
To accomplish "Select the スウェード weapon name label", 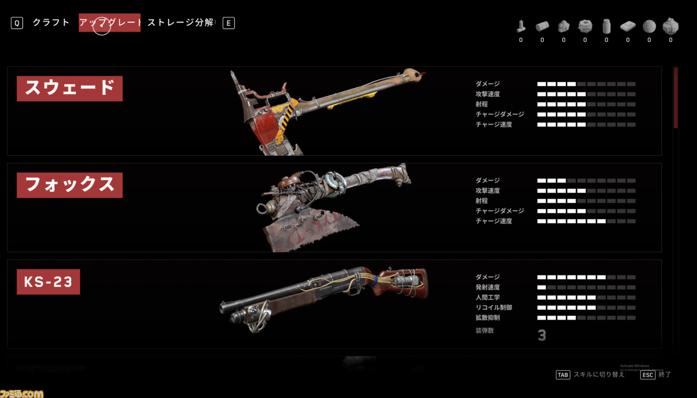I will [x=70, y=89].
